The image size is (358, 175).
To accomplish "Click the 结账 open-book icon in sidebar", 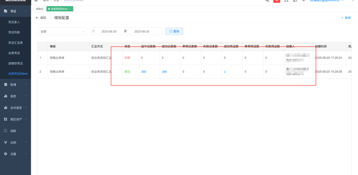I will point(6,131).
